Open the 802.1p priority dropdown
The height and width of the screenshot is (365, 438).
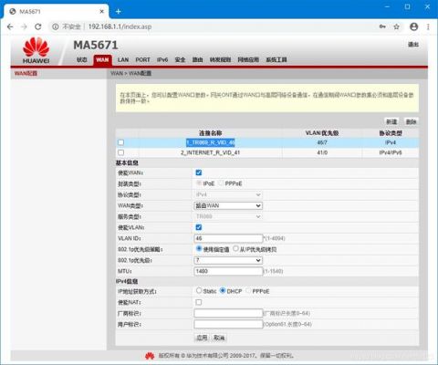228,260
